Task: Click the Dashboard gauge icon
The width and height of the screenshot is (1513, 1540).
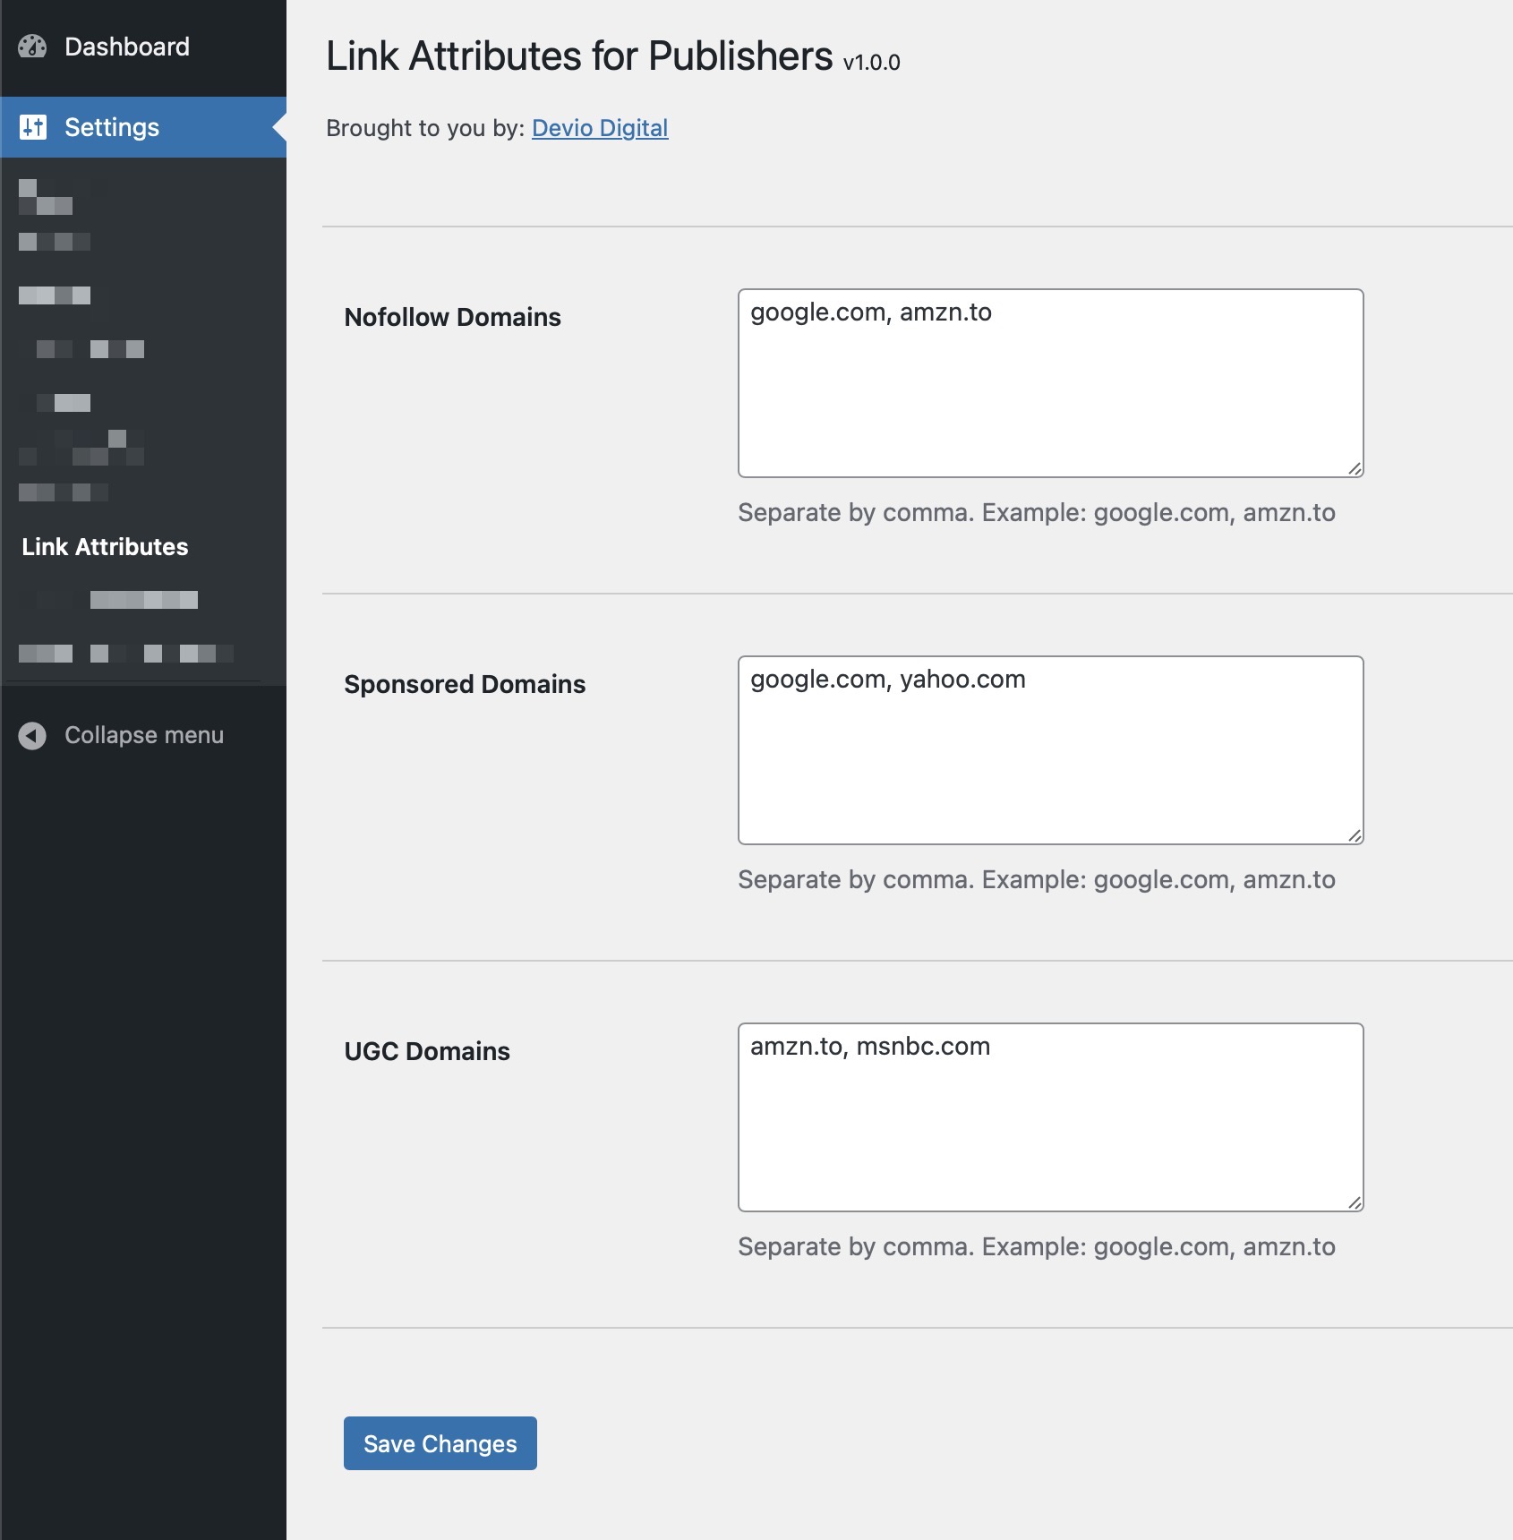Action: (x=32, y=47)
